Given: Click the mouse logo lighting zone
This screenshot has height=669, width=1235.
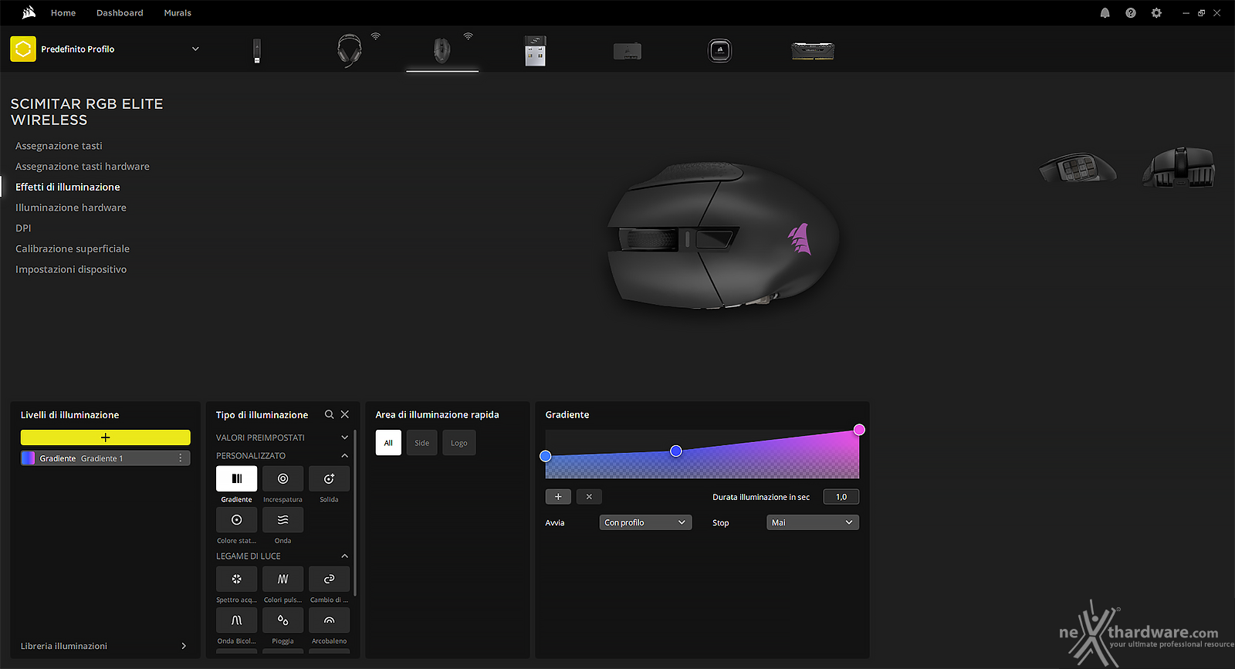Looking at the screenshot, I should (x=800, y=239).
